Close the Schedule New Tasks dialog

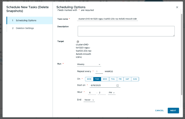[x=177, y=7]
